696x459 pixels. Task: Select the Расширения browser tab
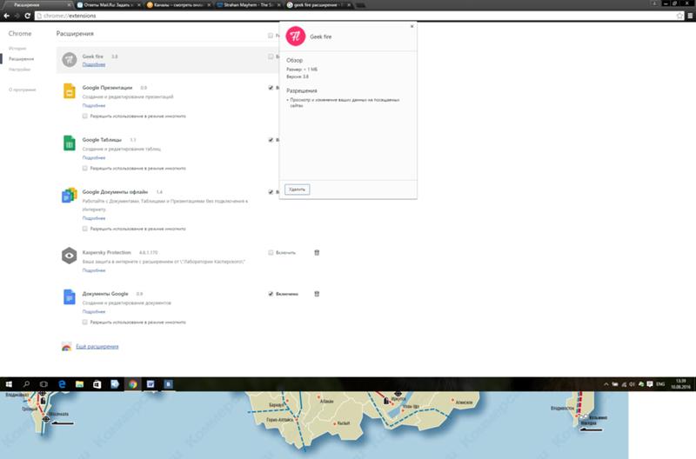38,5
